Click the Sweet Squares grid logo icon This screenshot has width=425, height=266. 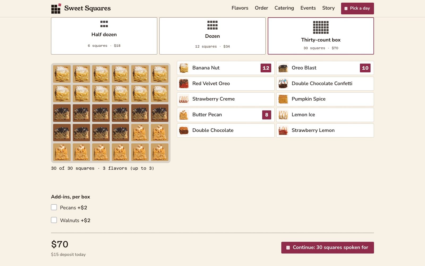coord(56,9)
